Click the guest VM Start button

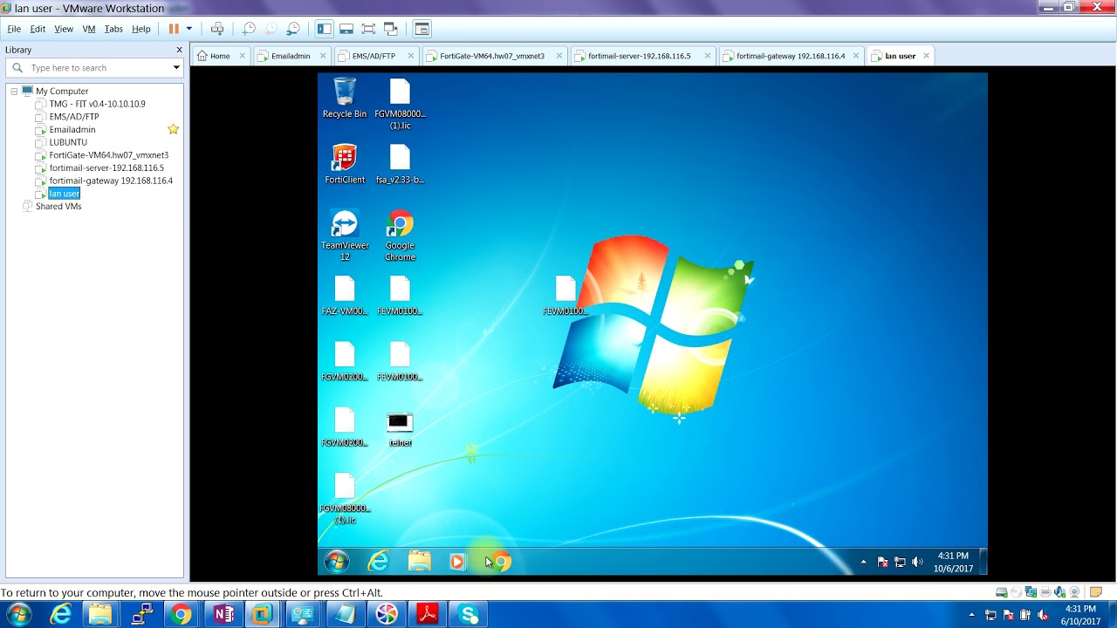click(337, 562)
